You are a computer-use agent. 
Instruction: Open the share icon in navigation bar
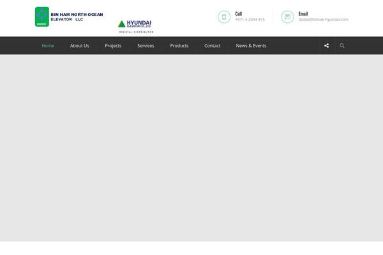327,46
